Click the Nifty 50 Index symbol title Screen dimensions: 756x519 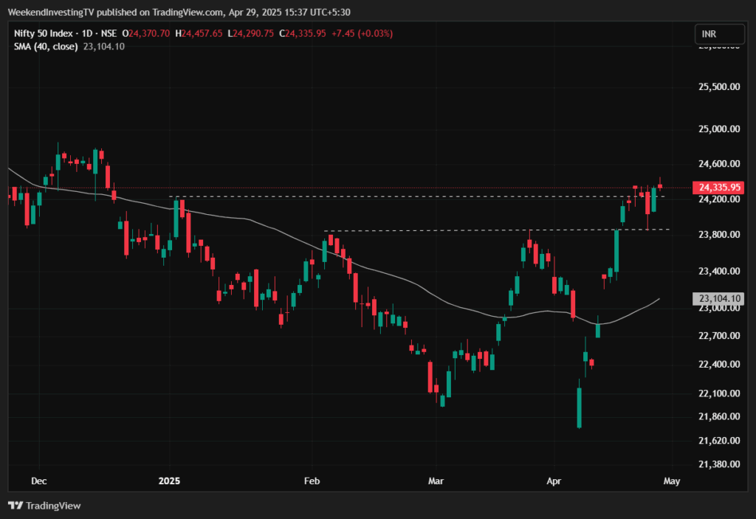[44, 34]
